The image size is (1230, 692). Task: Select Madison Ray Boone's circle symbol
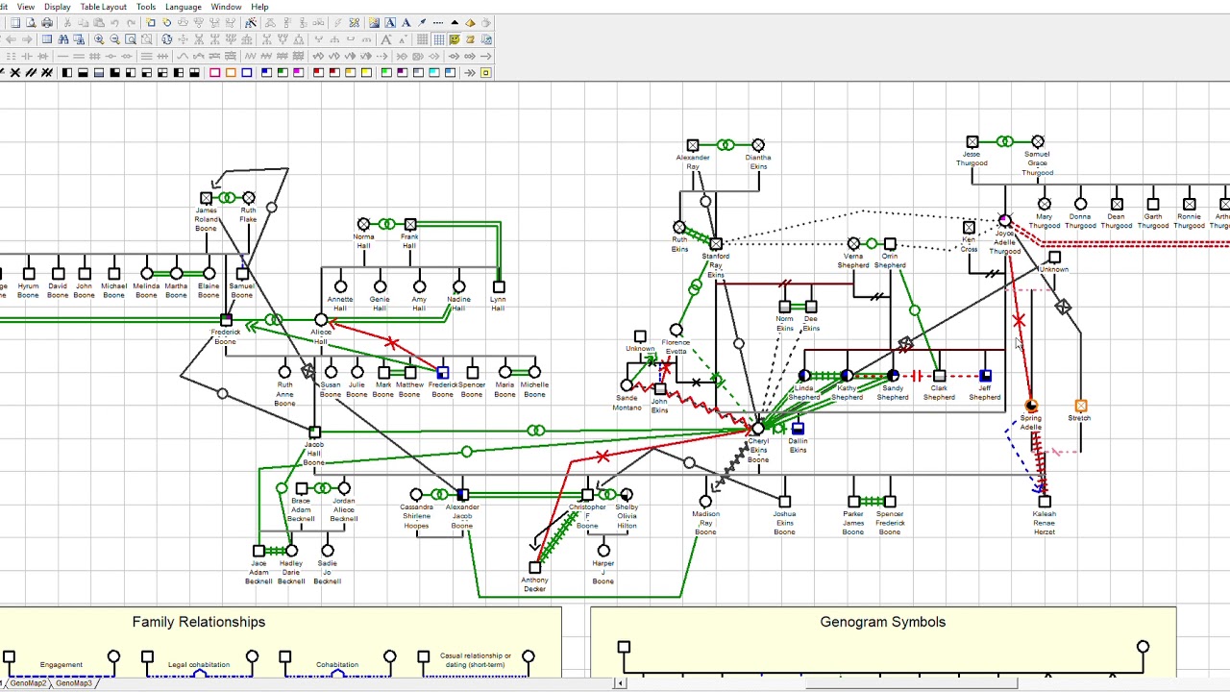click(705, 502)
